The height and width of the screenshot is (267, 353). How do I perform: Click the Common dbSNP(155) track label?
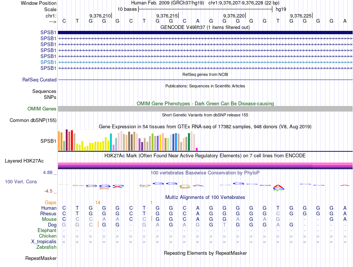33,120
